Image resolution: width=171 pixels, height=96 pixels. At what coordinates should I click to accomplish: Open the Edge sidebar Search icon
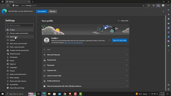[169, 10]
